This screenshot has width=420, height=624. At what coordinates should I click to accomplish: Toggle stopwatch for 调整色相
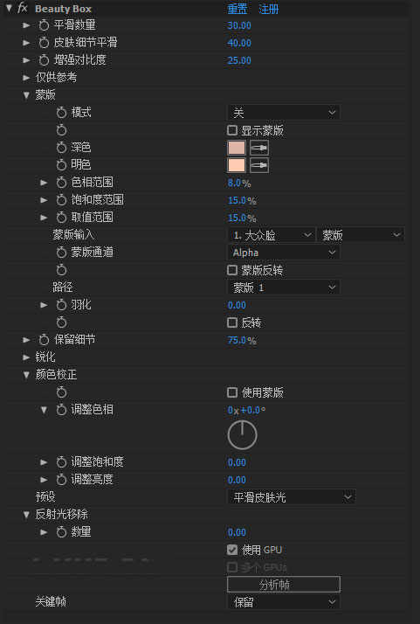[x=61, y=410]
